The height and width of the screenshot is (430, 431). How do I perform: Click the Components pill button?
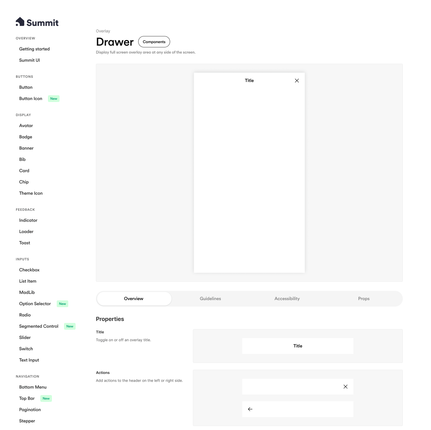pos(154,42)
